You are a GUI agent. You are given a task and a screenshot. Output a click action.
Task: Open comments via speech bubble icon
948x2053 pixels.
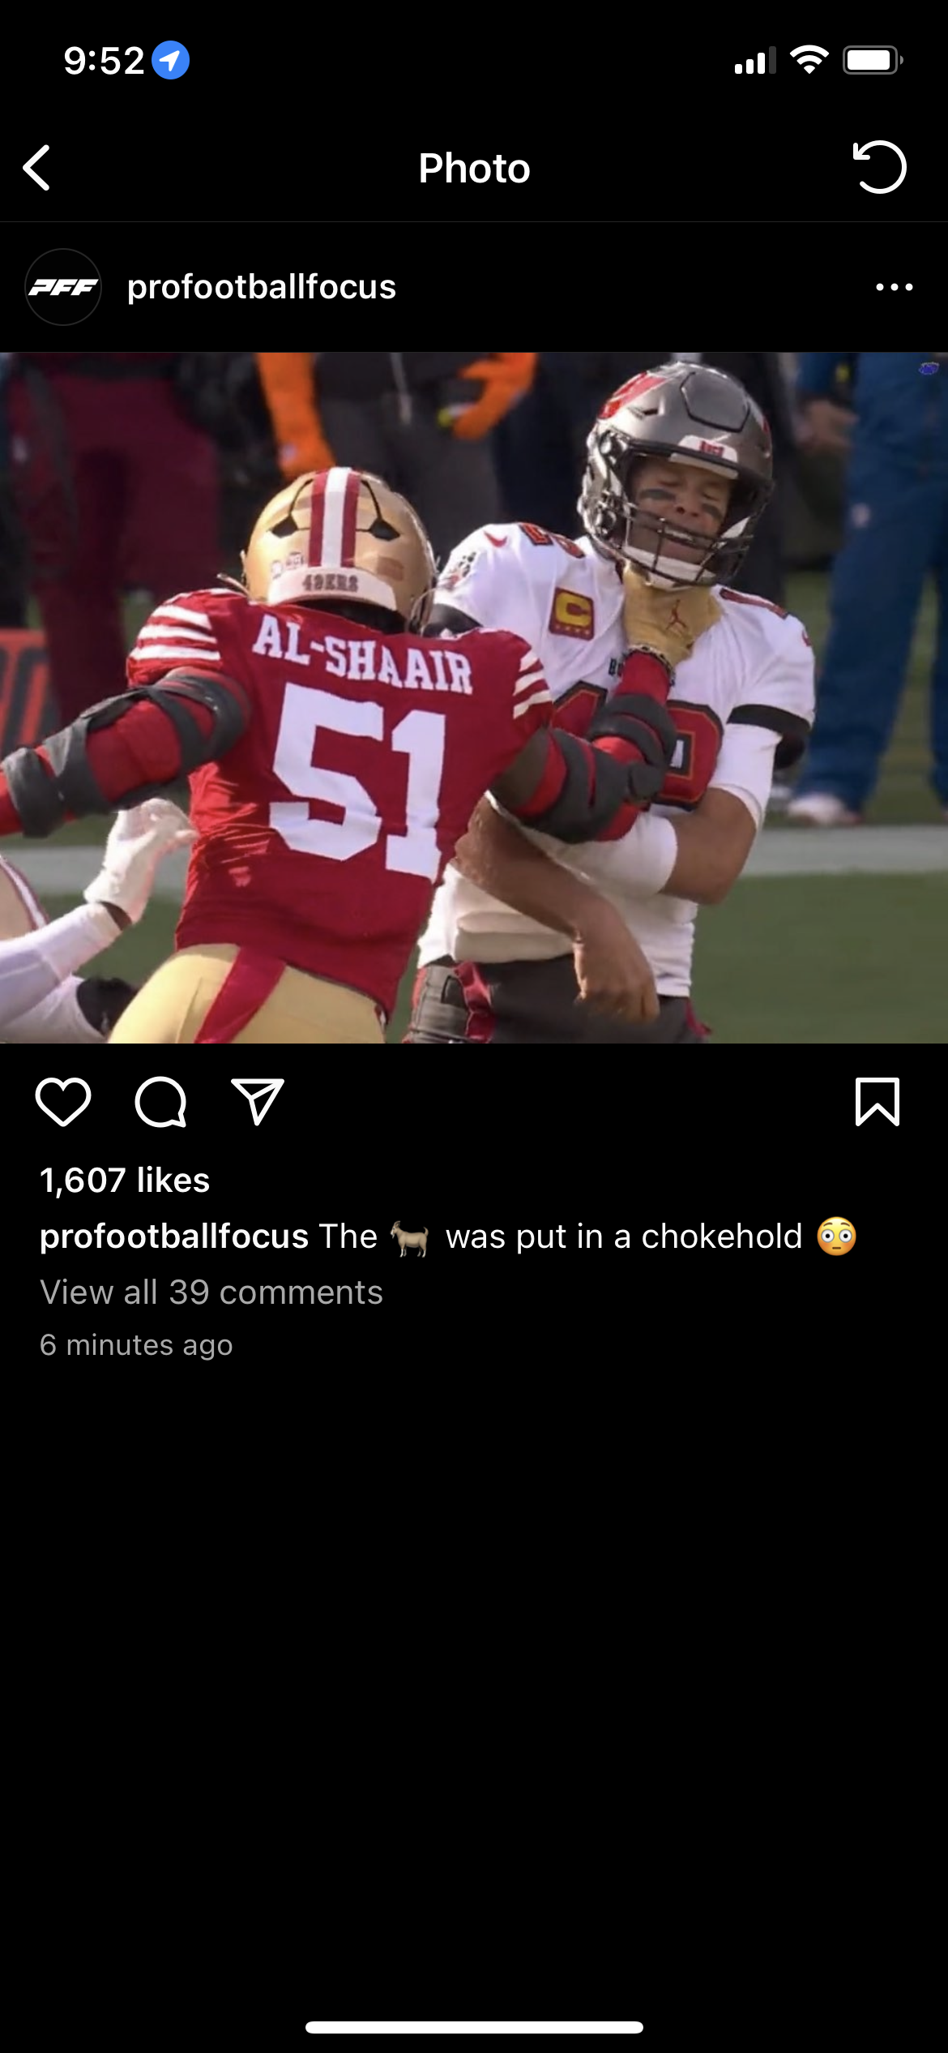(x=160, y=1102)
